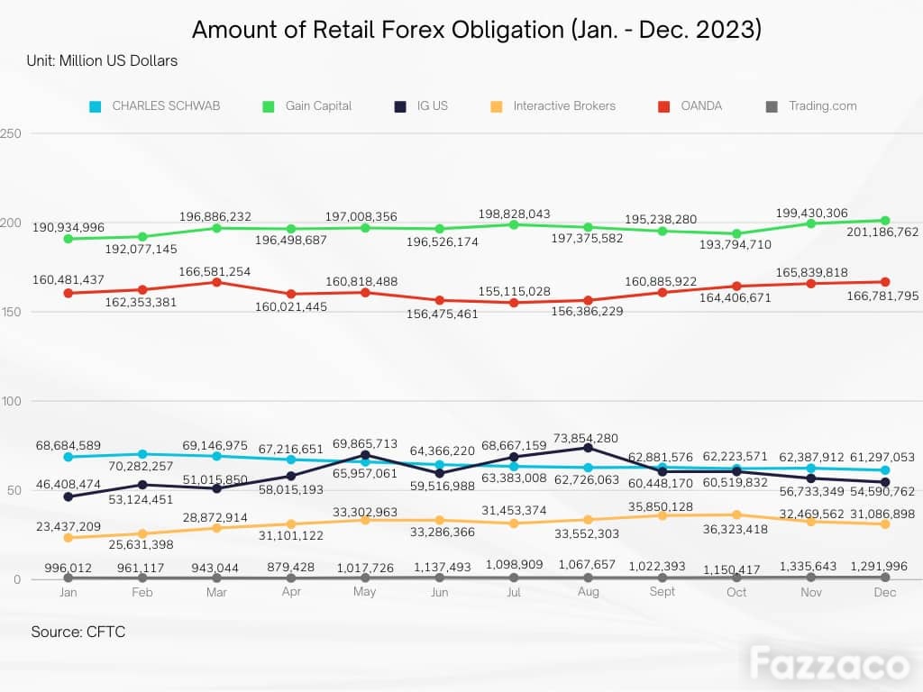
Task: Select the Interactive Brokers legend label
Action: pyautogui.click(x=564, y=106)
